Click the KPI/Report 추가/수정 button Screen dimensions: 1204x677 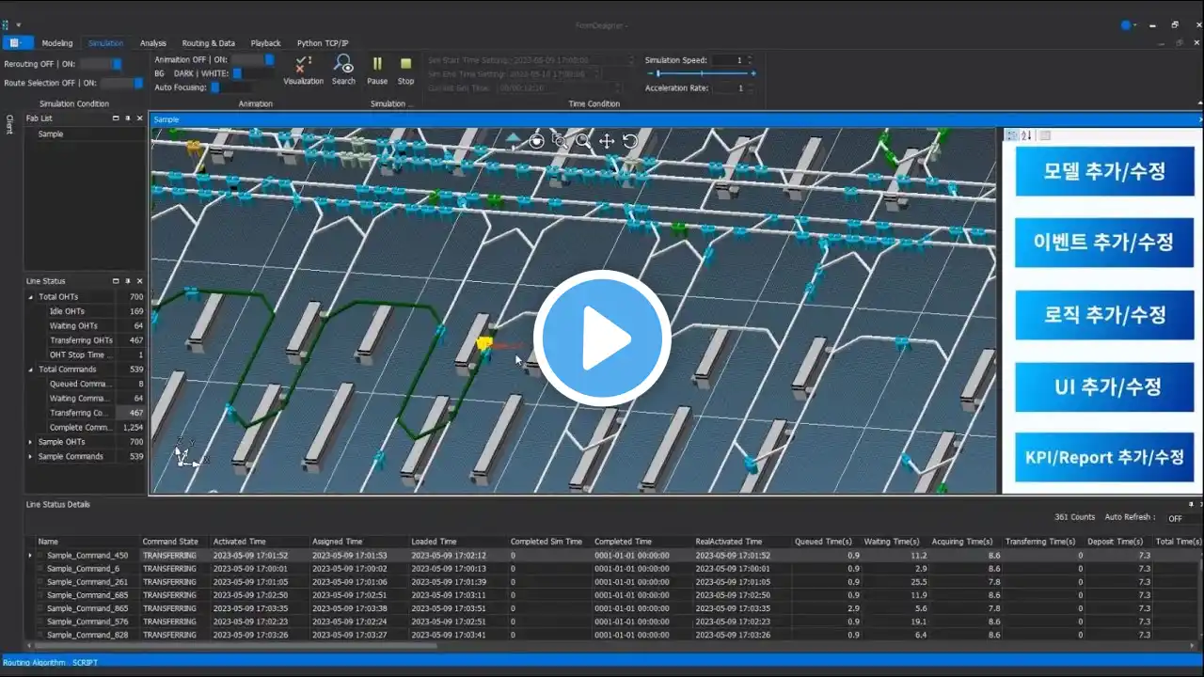[x=1104, y=458]
